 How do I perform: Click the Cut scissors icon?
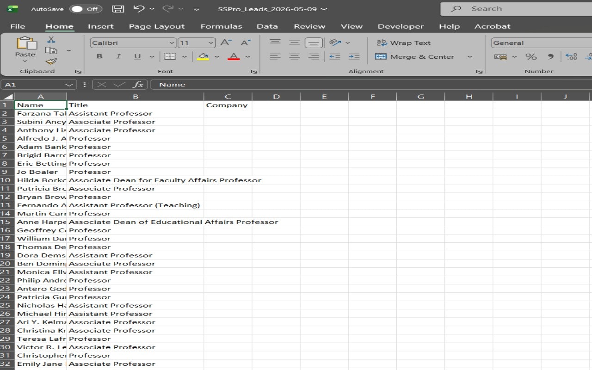(51, 40)
